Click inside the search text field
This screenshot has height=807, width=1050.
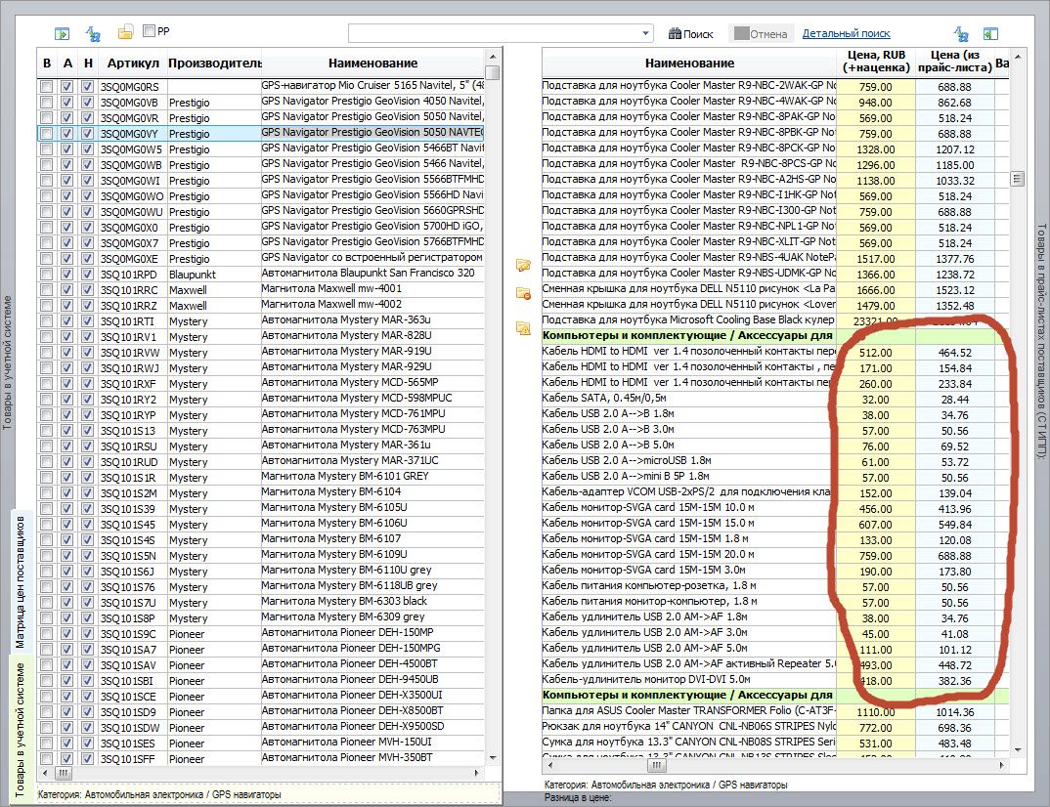click(x=494, y=33)
